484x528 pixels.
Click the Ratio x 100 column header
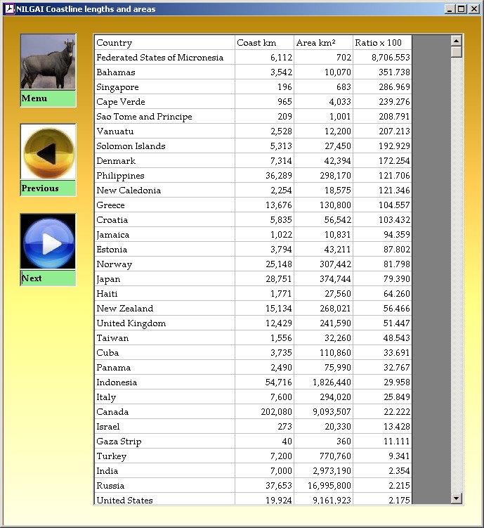[x=381, y=43]
